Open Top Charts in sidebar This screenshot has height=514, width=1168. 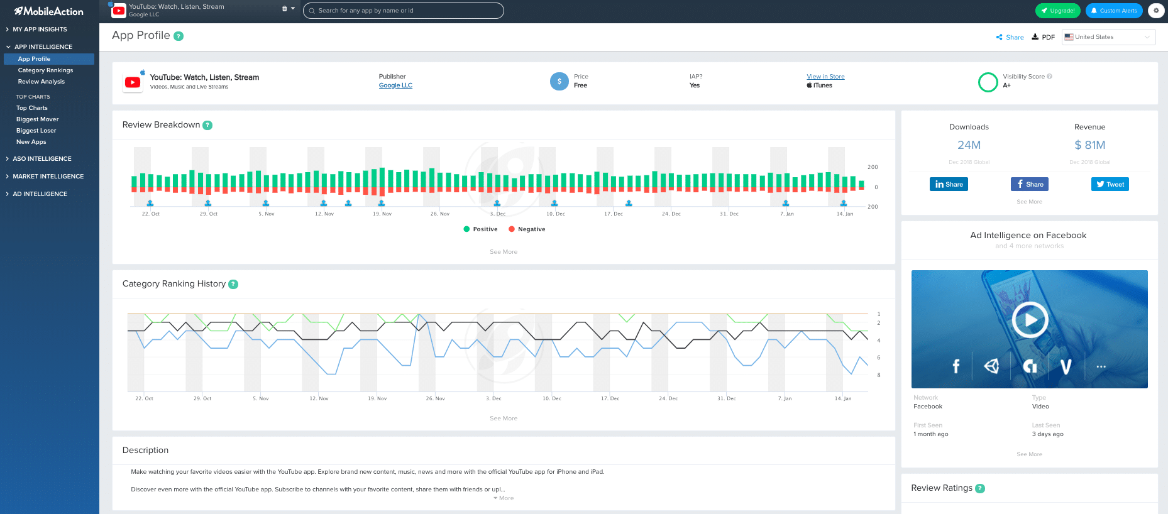pyautogui.click(x=32, y=108)
